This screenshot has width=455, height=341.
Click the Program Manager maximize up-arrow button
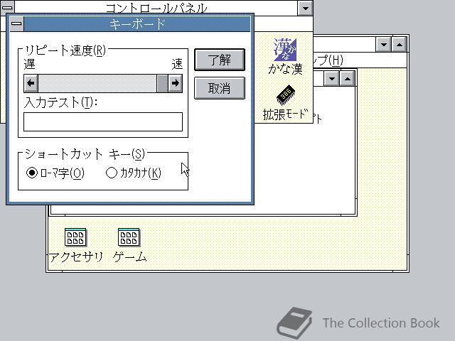(400, 45)
